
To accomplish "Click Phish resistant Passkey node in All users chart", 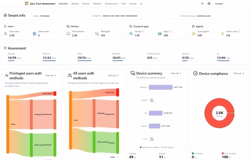I will click(117, 143).
